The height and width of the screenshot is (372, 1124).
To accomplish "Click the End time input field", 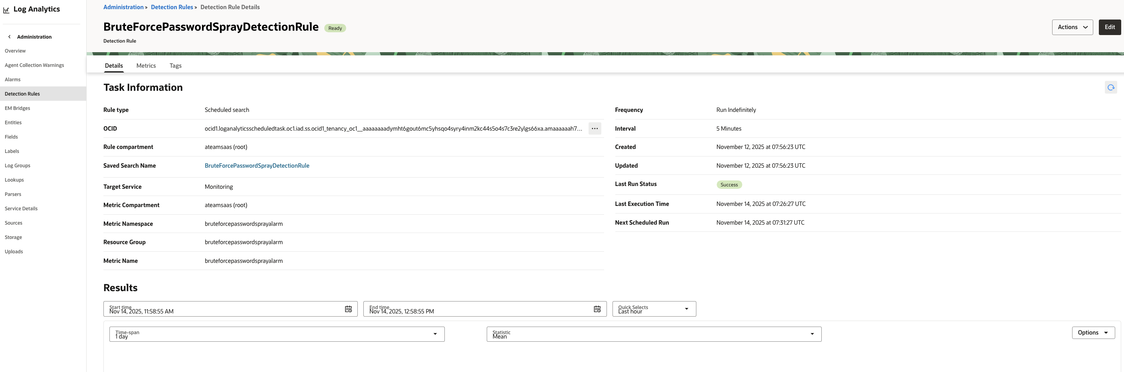I will (x=485, y=309).
